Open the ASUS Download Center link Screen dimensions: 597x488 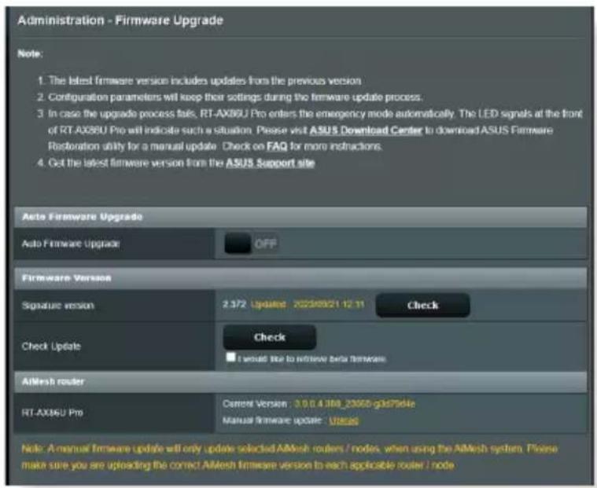[366, 130]
